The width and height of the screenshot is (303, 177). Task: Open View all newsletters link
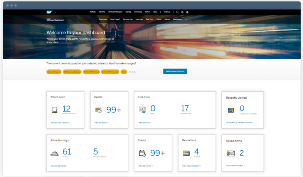192,166
